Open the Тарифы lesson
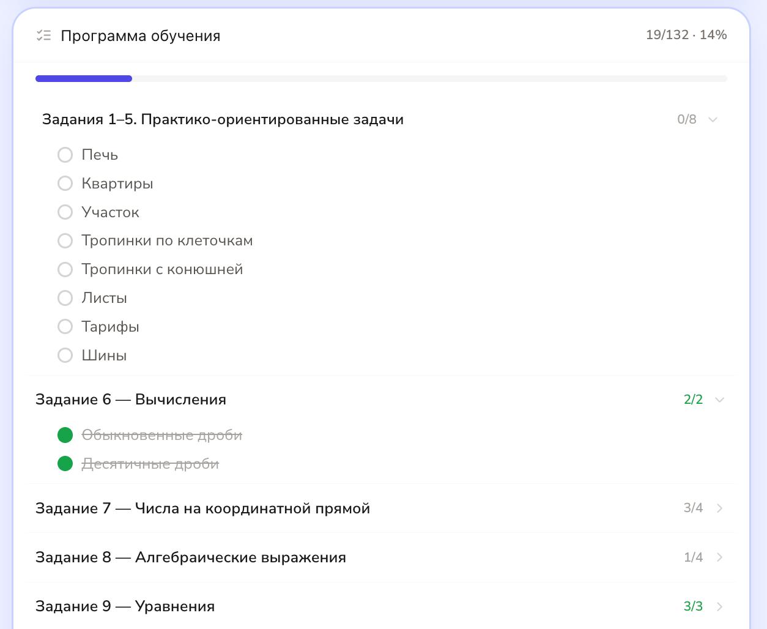Image resolution: width=767 pixels, height=629 pixels. coord(111,327)
